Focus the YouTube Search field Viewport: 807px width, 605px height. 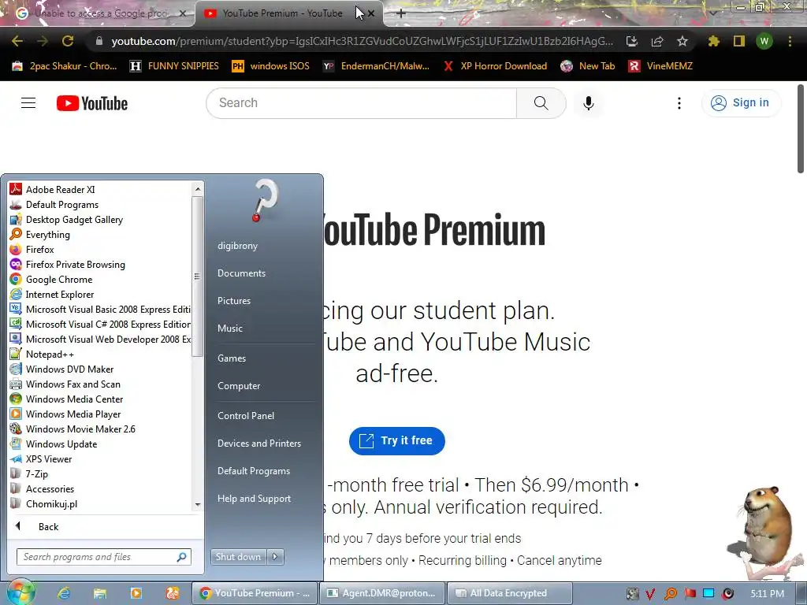coord(361,103)
